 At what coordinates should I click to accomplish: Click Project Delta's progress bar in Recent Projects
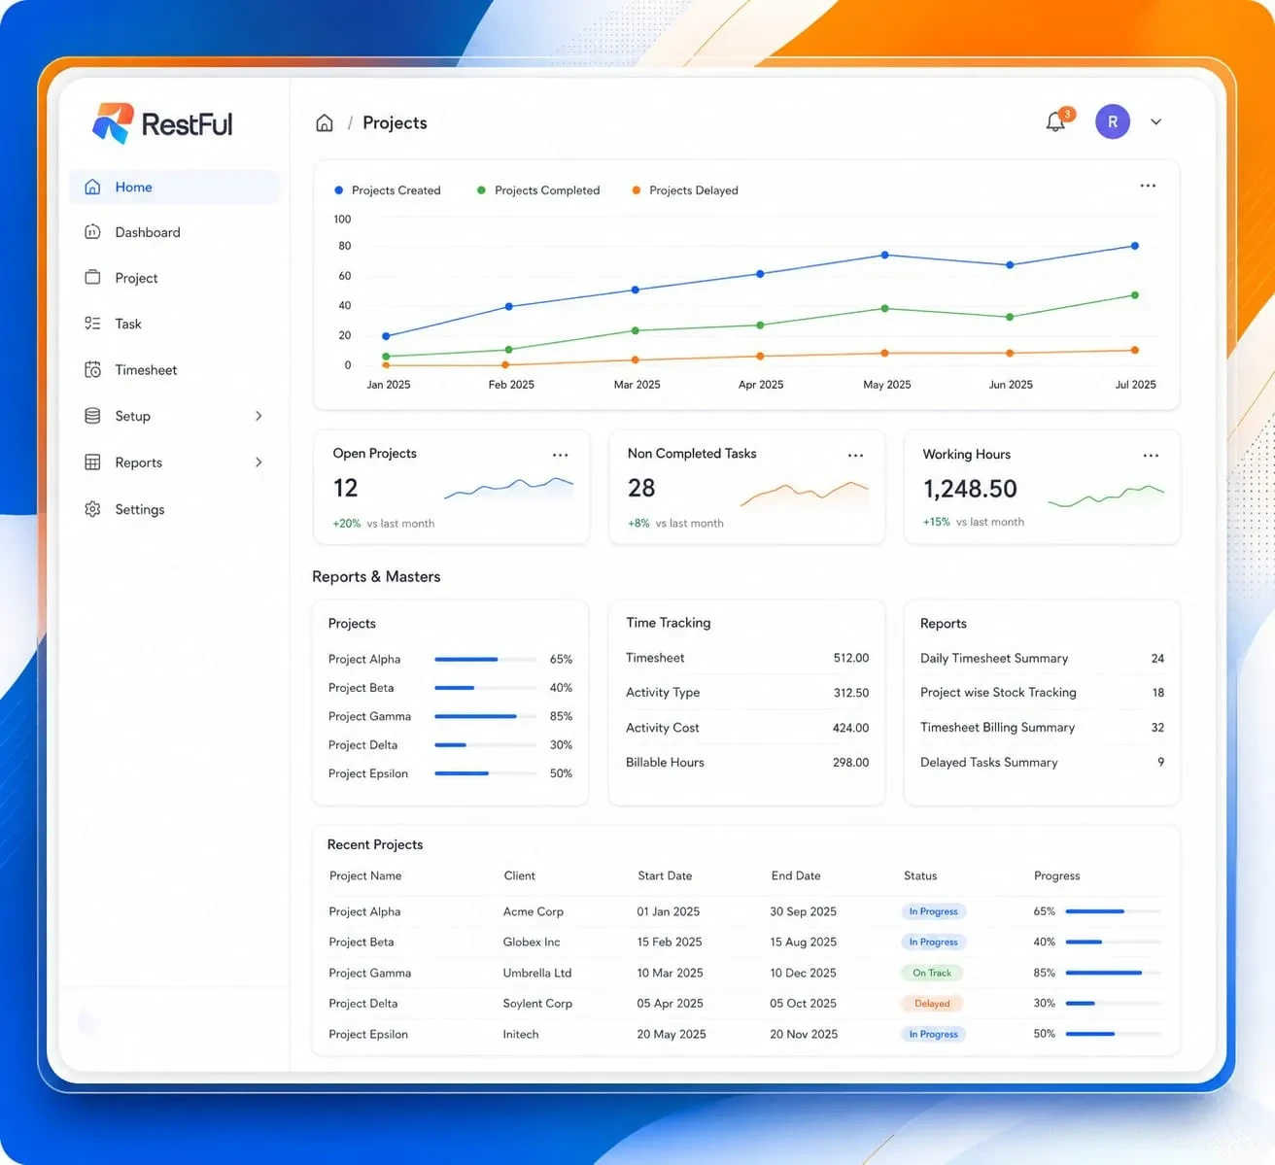pos(1113,1003)
